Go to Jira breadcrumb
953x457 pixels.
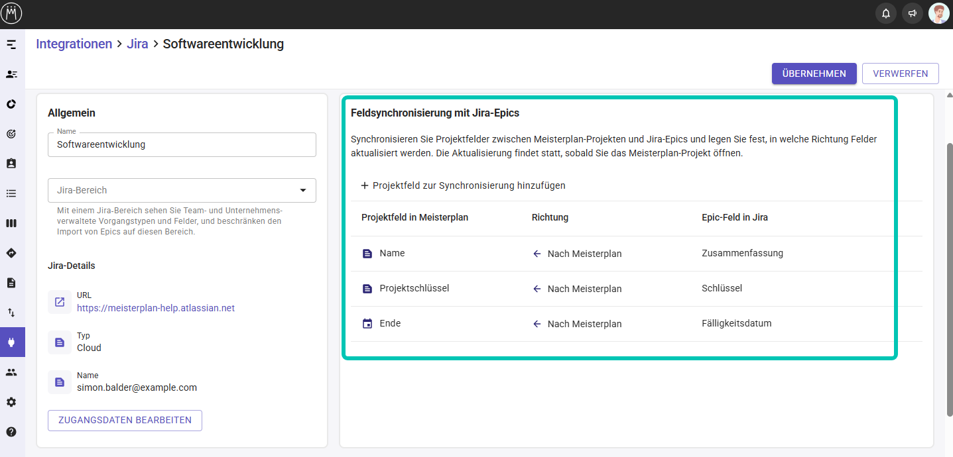(137, 44)
